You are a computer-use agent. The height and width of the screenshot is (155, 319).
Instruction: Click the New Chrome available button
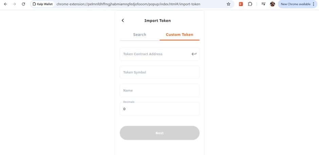295,4
